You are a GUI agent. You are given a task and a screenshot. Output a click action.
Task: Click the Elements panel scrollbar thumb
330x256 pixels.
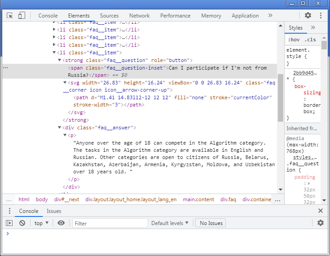(281, 98)
